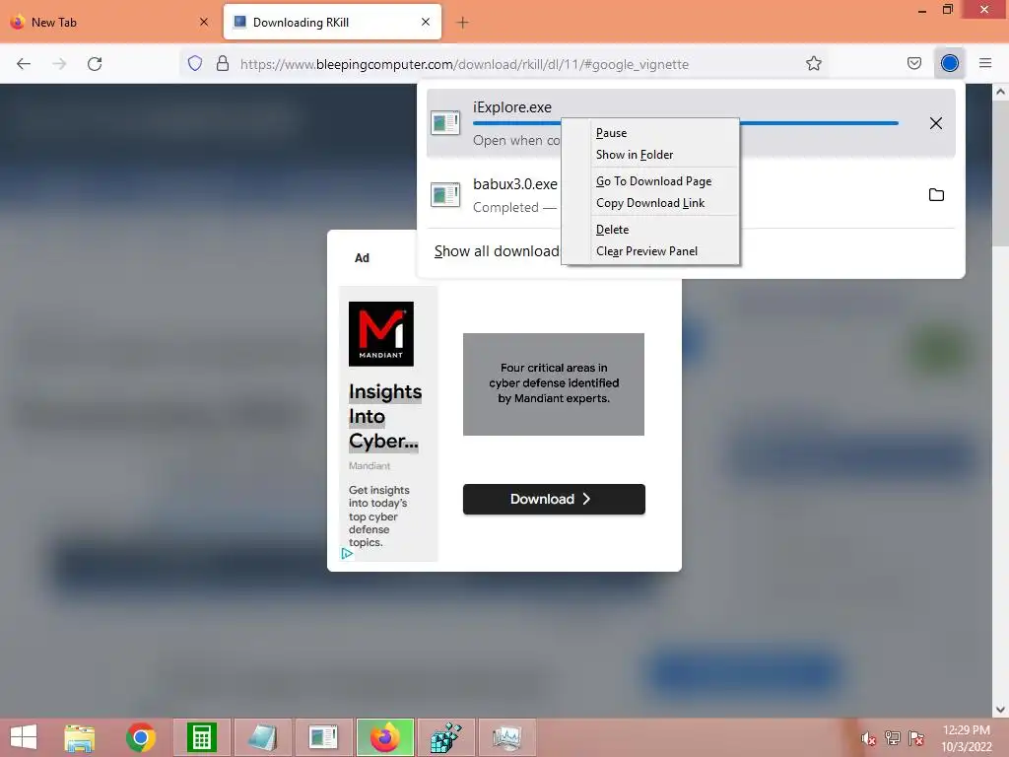Click the iExplore.exe download file name

[x=512, y=107]
